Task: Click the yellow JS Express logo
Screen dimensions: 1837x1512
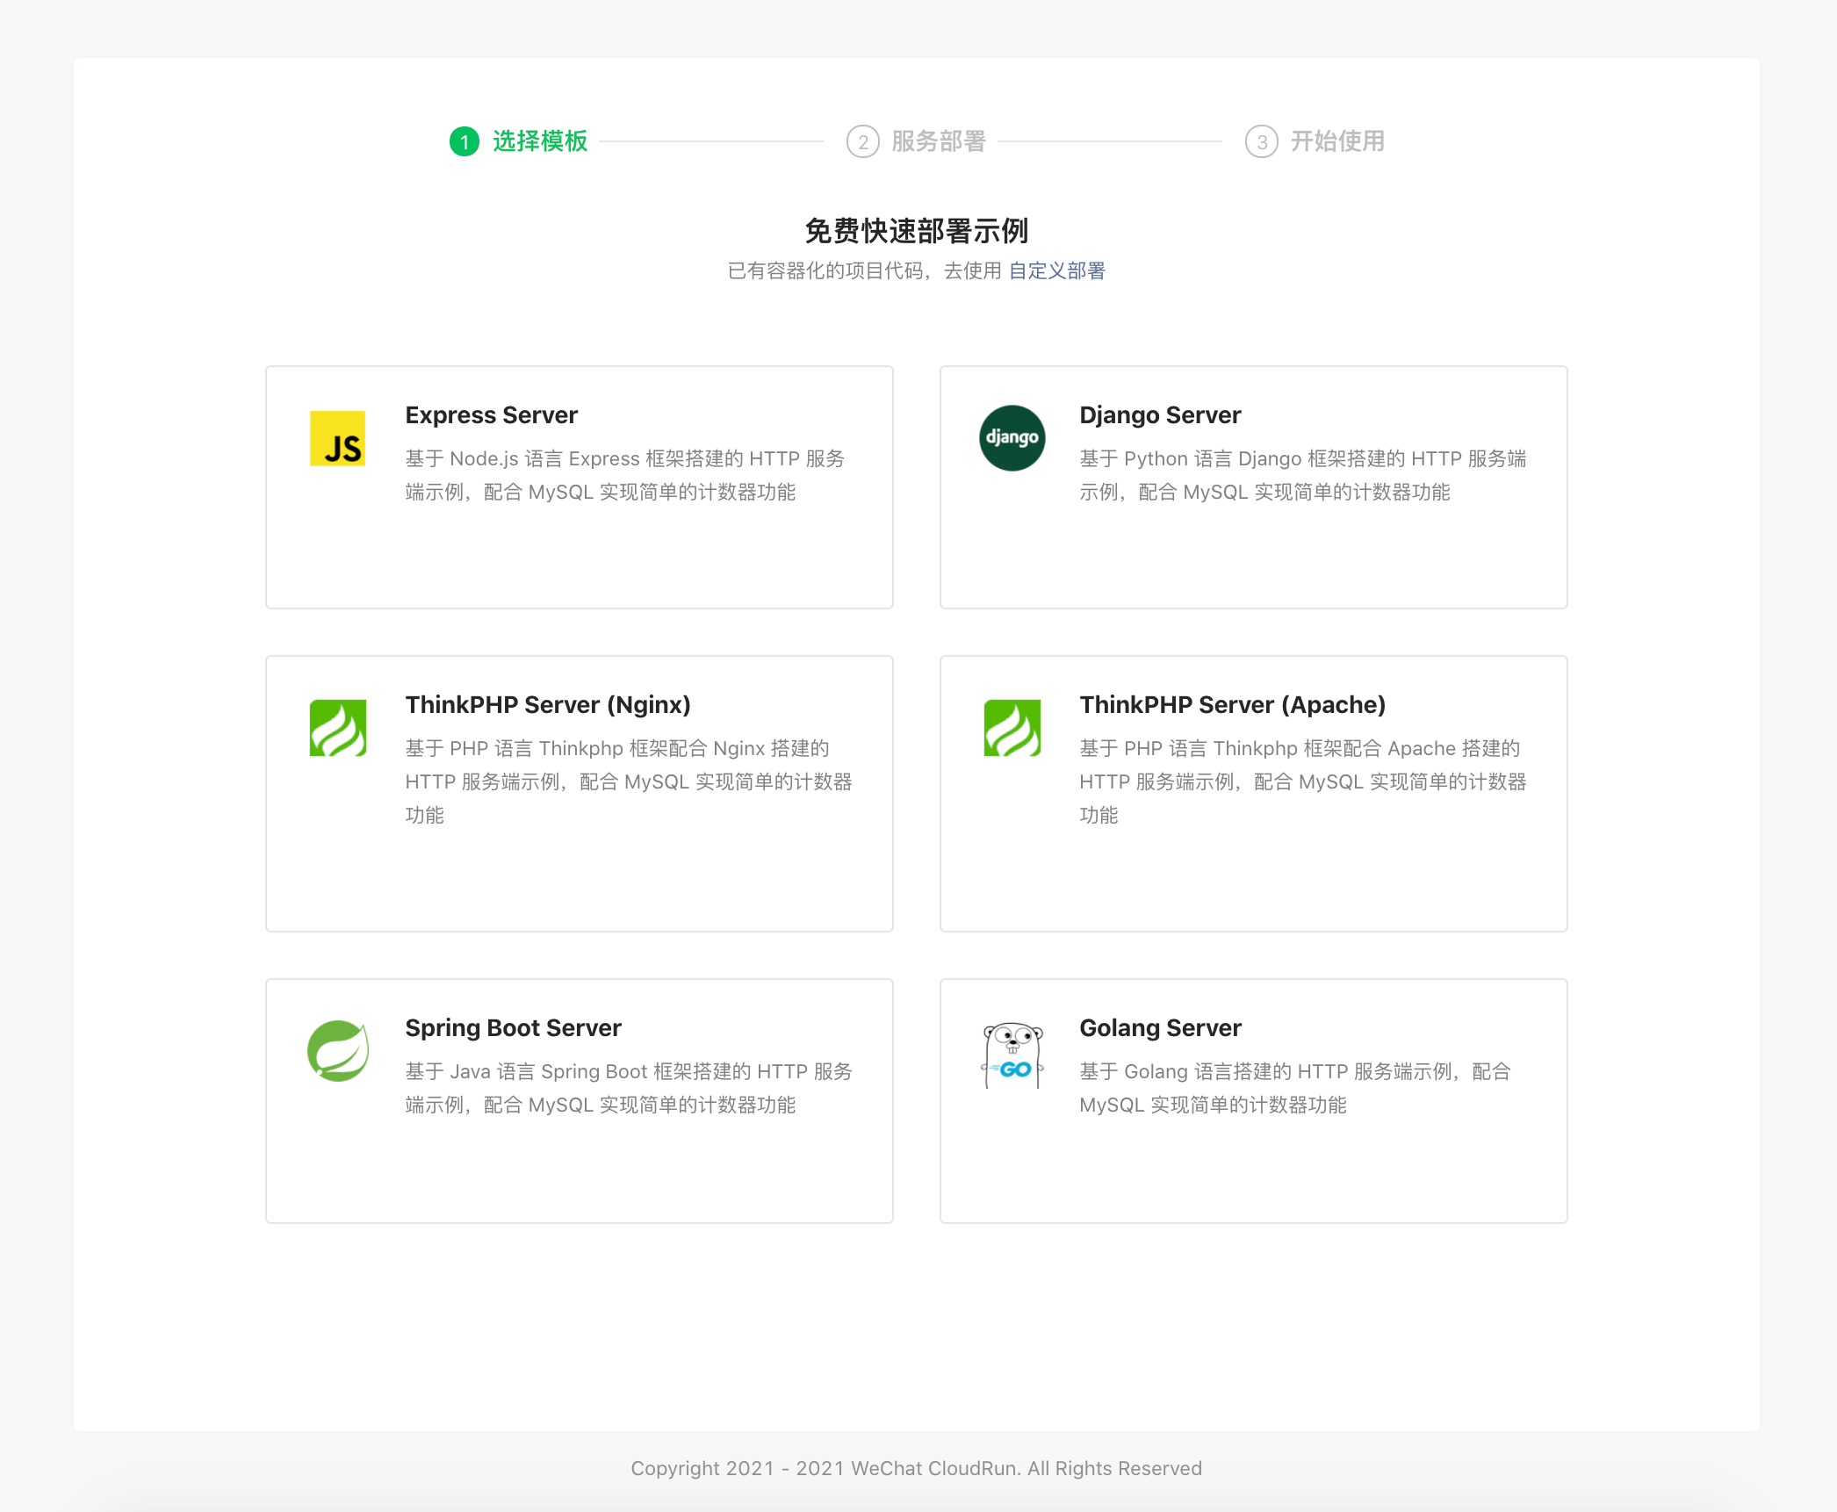Action: coord(337,438)
